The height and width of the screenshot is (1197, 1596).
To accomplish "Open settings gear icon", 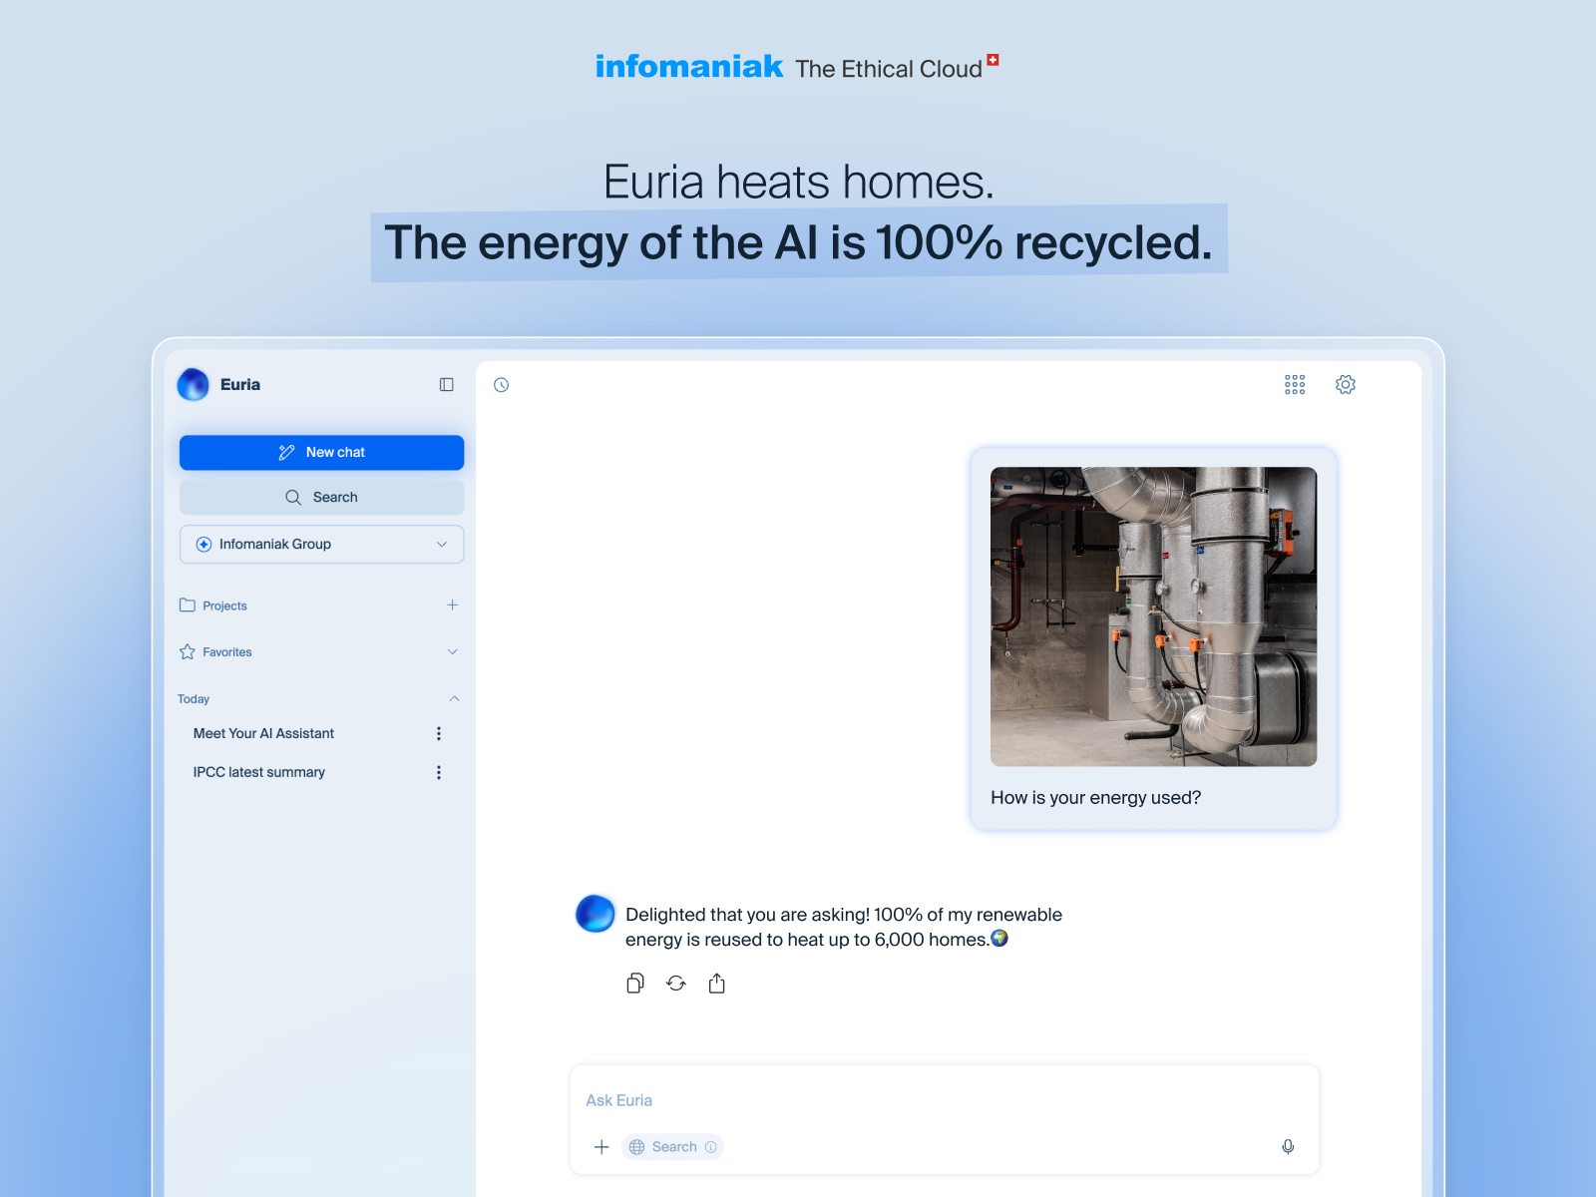I will 1346,385.
